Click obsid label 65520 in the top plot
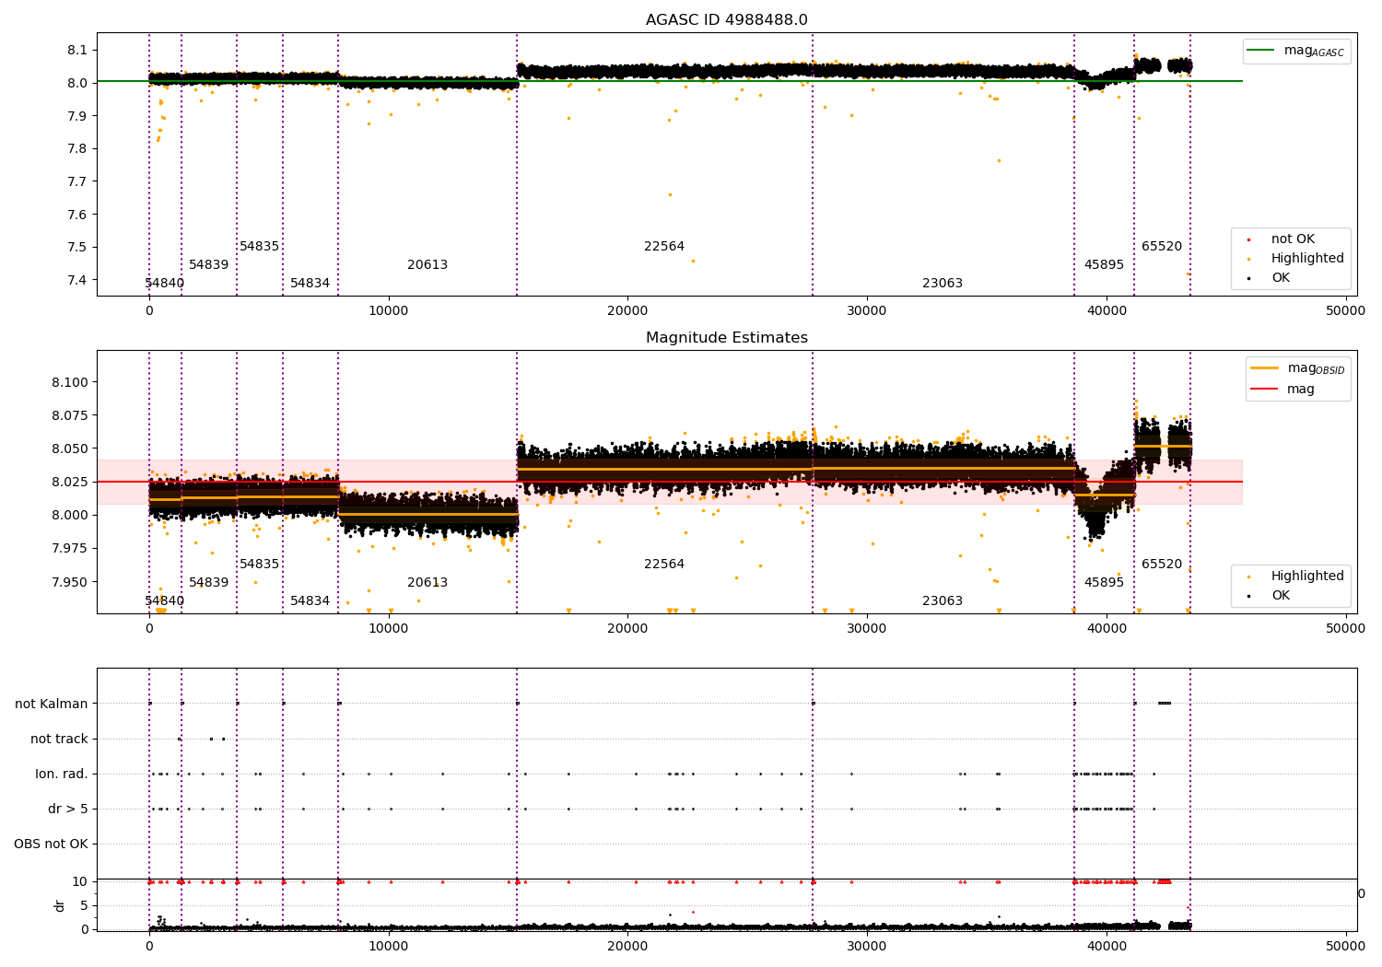The width and height of the screenshot is (1382, 967). tap(1162, 247)
